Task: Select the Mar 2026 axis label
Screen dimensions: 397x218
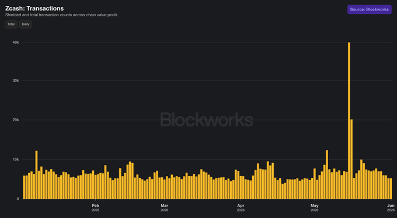Action: click(x=164, y=208)
